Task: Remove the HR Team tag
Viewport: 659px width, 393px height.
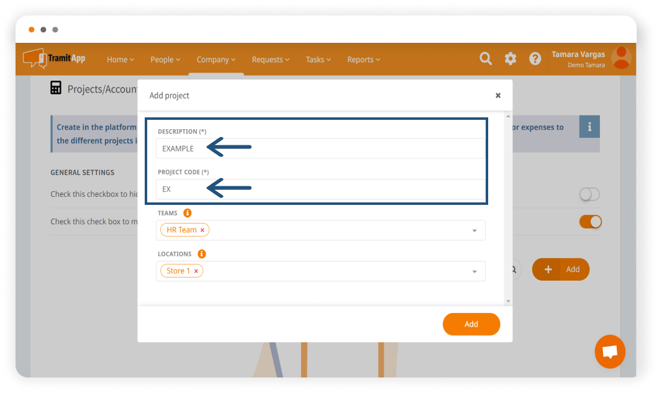Action: pyautogui.click(x=202, y=230)
